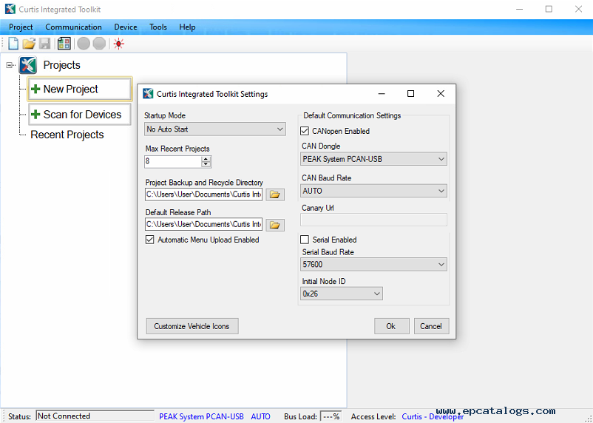Click Customize Vehicle Icons button
Image resolution: width=593 pixels, height=423 pixels.
(192, 326)
